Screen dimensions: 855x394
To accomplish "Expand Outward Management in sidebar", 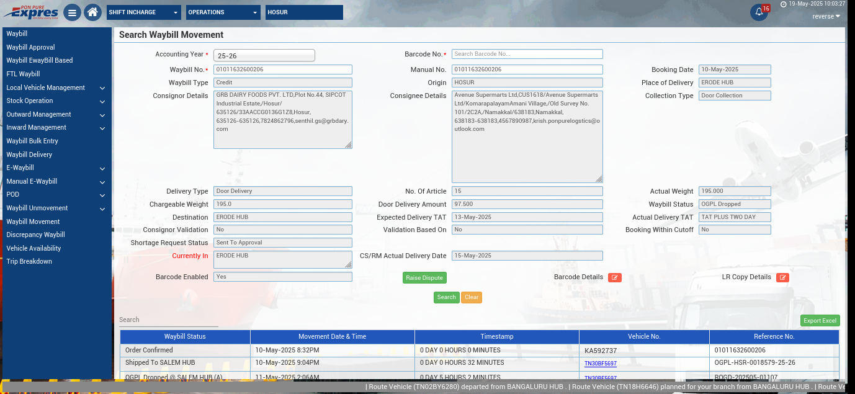I will pyautogui.click(x=56, y=115).
